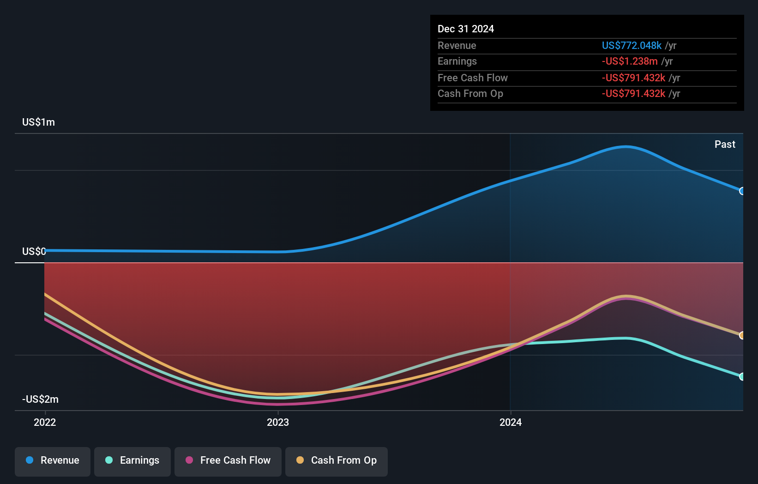This screenshot has height=484, width=758.
Task: Toggle the Revenue legend button
Action: pos(53,461)
